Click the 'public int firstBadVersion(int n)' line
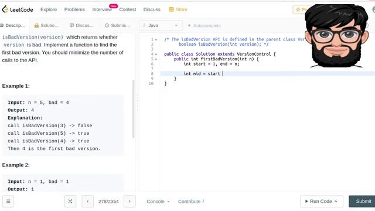 click(x=216, y=59)
